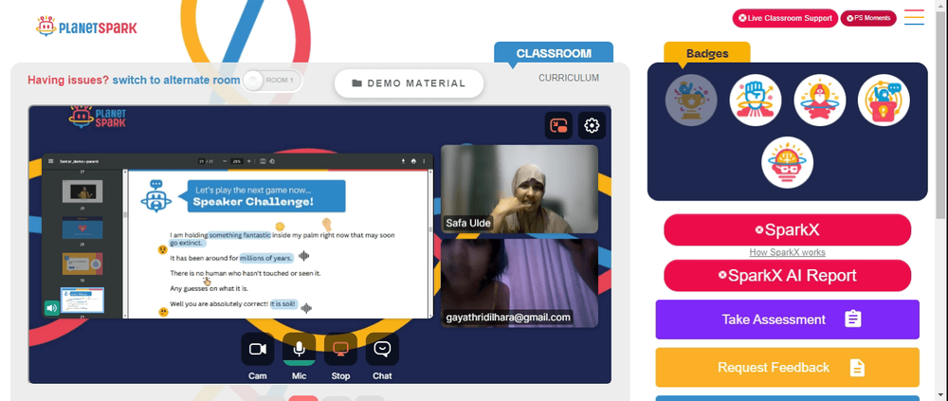Select the grayed trophy badge

691,100
